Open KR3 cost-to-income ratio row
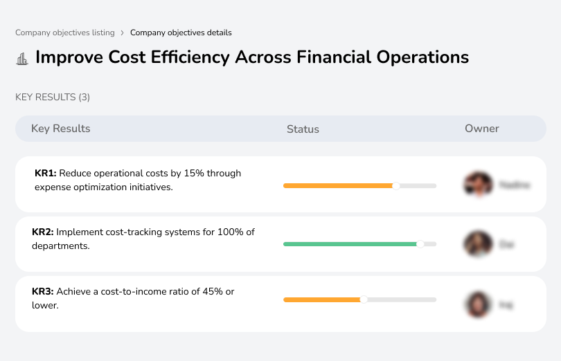The height and width of the screenshot is (361, 561). 133,298
